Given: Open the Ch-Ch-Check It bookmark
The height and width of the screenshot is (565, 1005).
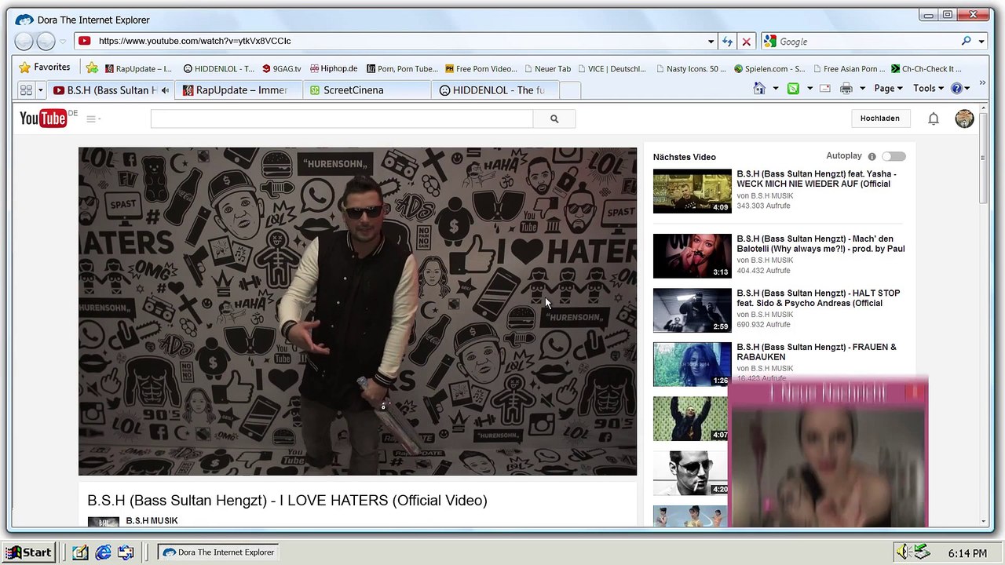Looking at the screenshot, I should pos(926,68).
